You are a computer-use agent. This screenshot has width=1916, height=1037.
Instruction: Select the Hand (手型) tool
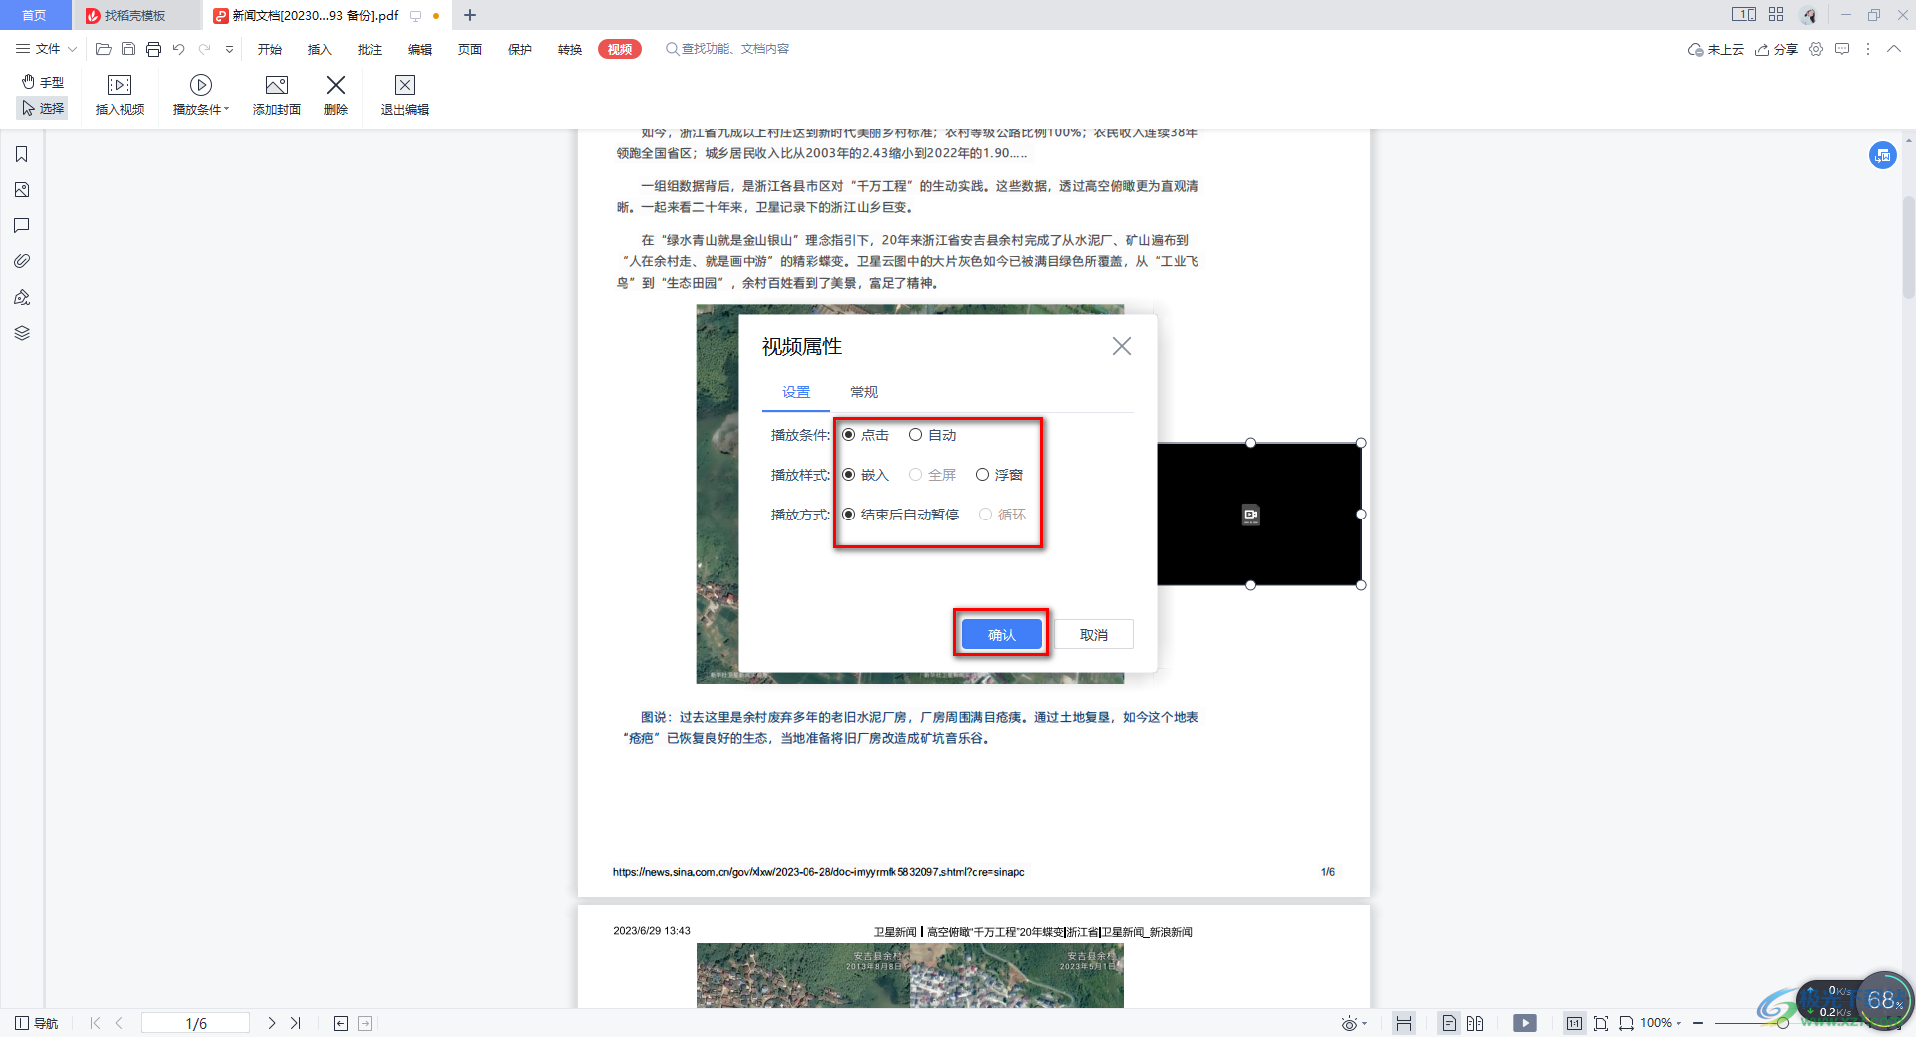(x=43, y=82)
